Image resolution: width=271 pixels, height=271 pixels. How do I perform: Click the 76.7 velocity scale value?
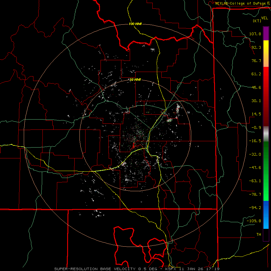pyautogui.click(x=256, y=61)
